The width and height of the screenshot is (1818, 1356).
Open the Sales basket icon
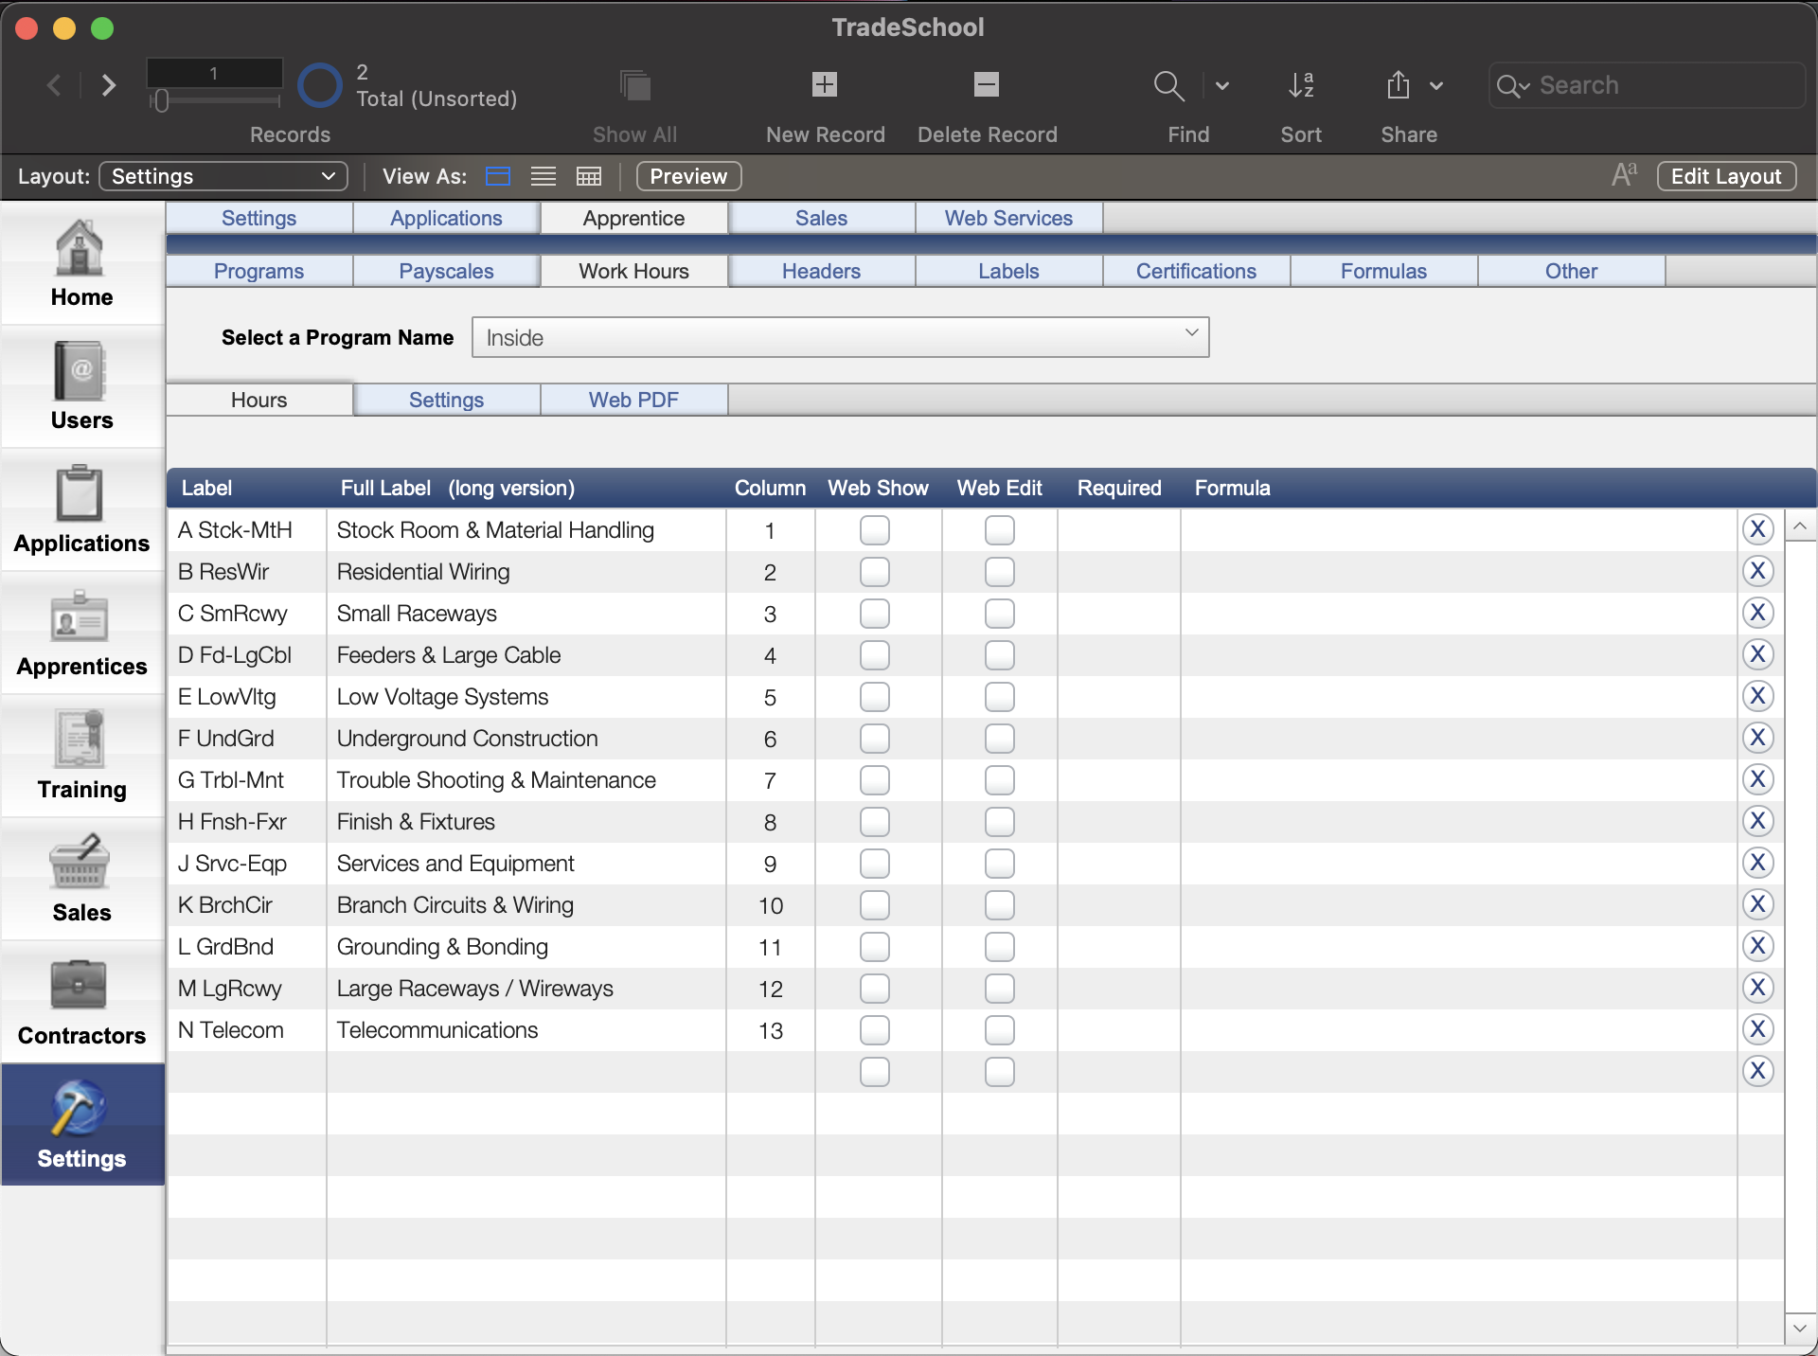coord(80,862)
